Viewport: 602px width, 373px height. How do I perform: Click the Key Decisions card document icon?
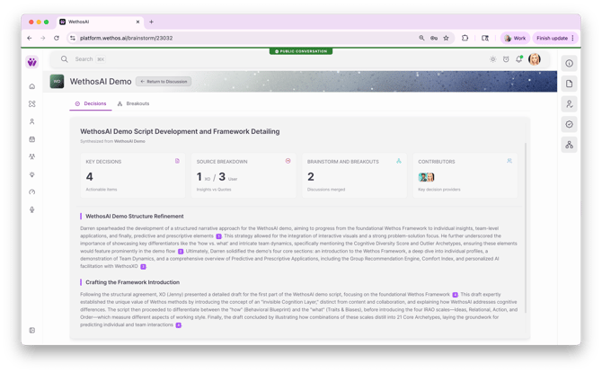tap(177, 161)
